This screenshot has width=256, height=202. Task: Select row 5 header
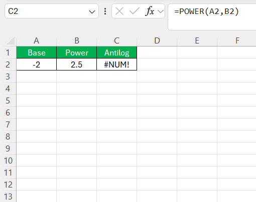8,100
